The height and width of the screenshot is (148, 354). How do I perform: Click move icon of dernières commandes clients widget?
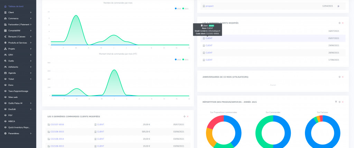tap(184, 117)
